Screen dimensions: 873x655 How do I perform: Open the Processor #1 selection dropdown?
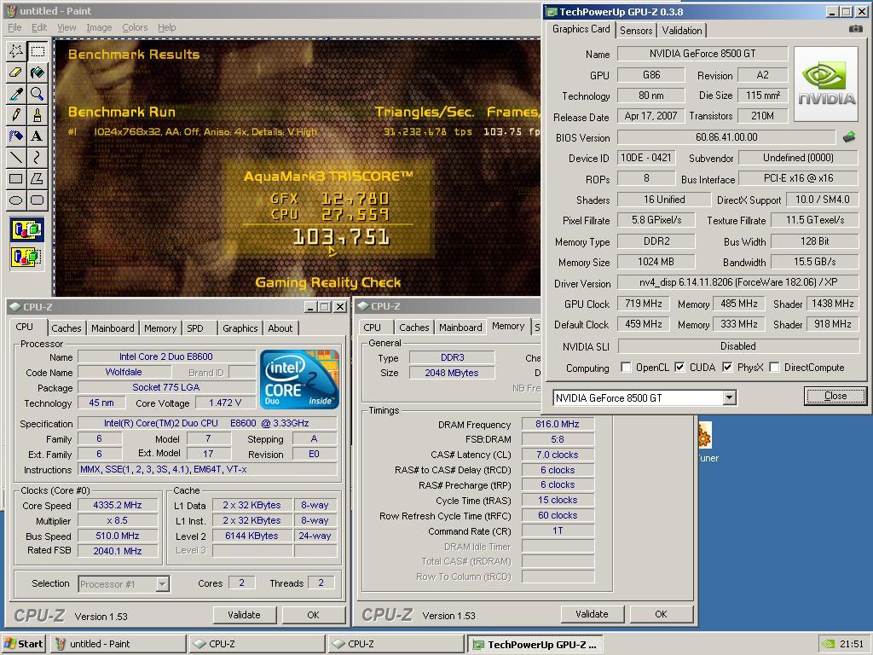(x=162, y=584)
